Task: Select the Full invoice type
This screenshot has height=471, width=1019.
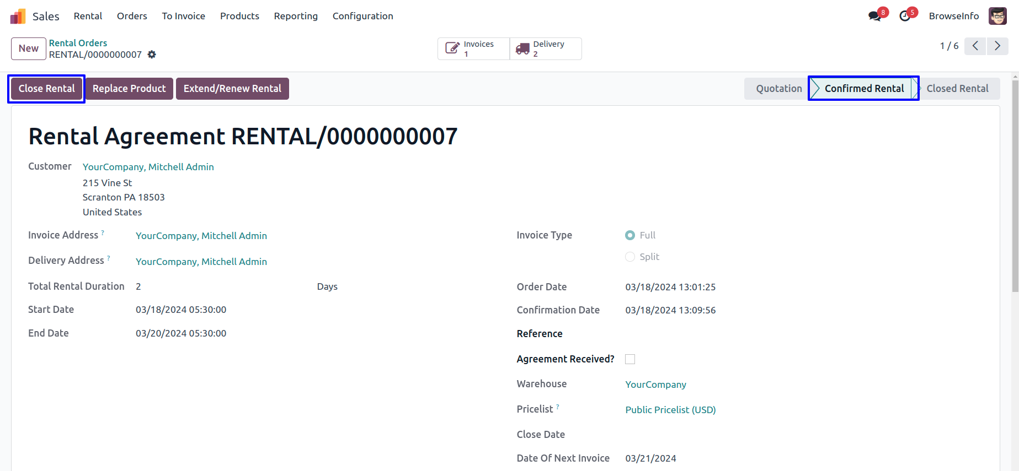Action: point(630,235)
